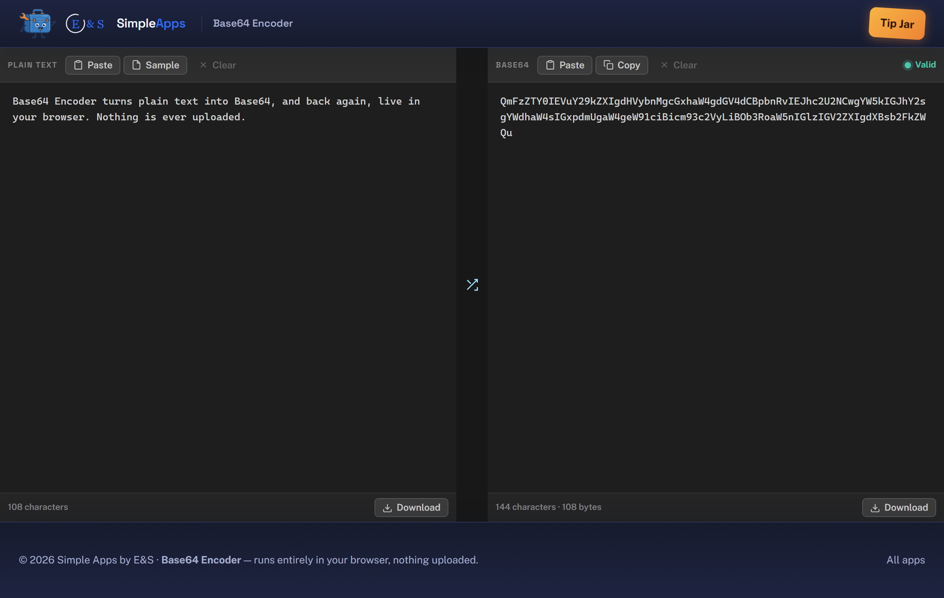Paste into the Base64 panel
The width and height of the screenshot is (944, 598).
(x=565, y=65)
